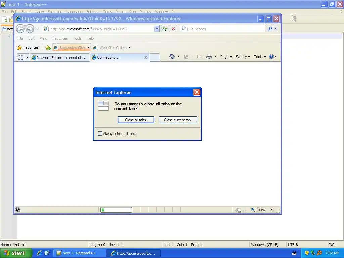Click the Close all tabs button
The image size is (344, 258).
point(136,120)
